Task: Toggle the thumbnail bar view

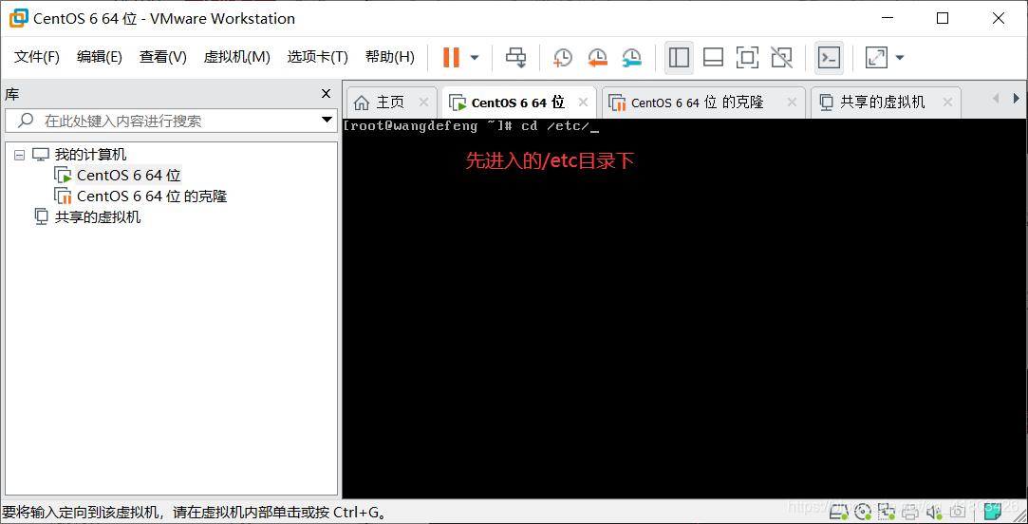Action: (x=713, y=58)
